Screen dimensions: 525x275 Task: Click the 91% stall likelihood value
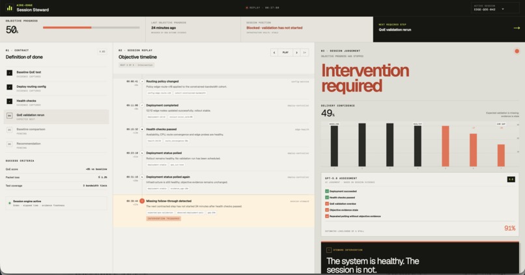coord(509,228)
